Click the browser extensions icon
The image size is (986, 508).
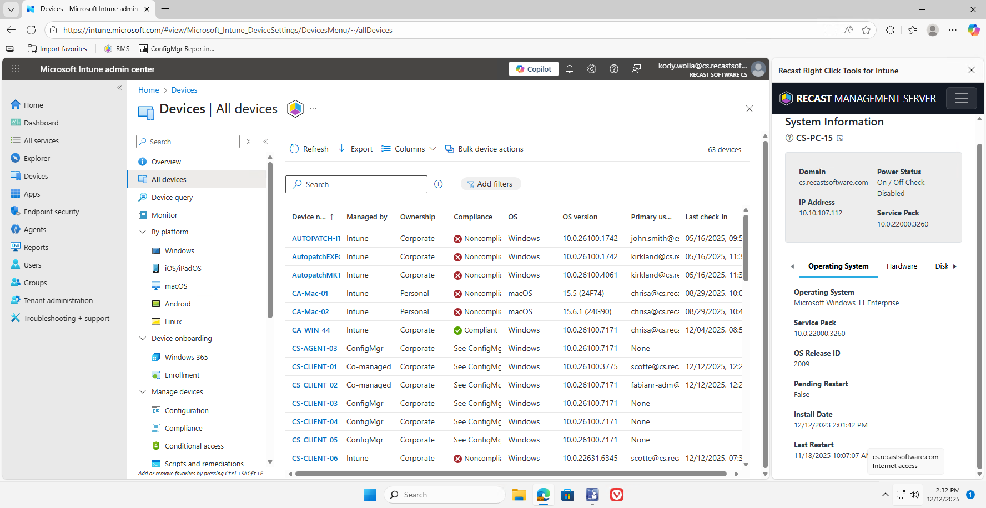coord(890,30)
